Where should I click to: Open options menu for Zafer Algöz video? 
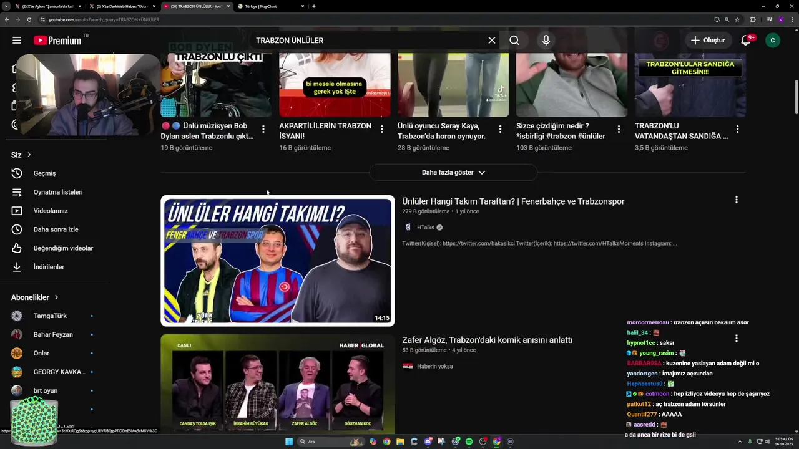(x=737, y=338)
